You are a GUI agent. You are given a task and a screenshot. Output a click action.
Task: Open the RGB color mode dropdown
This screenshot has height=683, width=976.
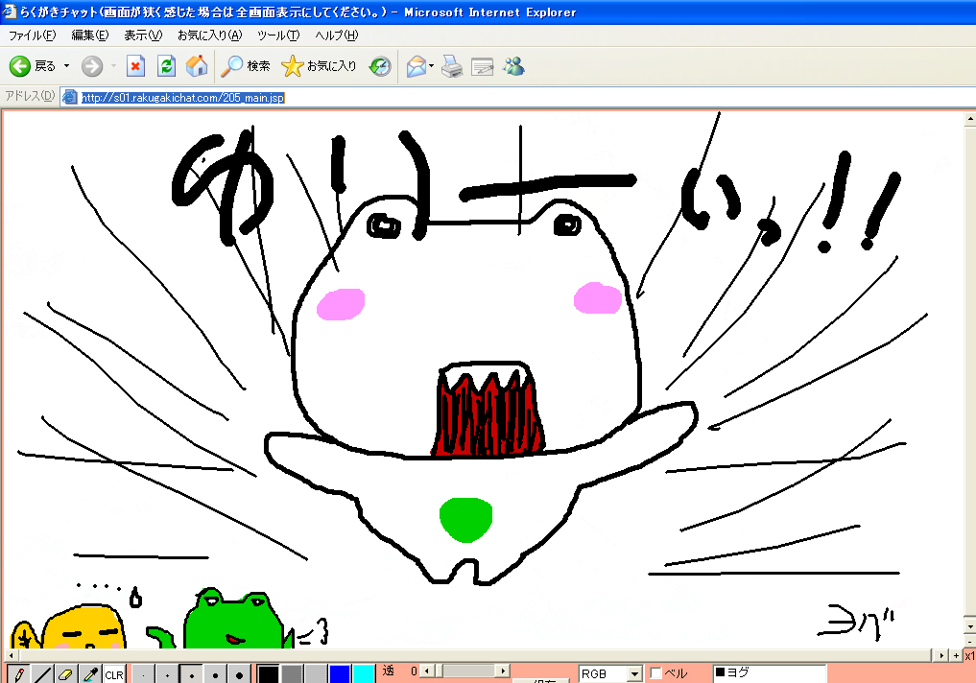610,673
